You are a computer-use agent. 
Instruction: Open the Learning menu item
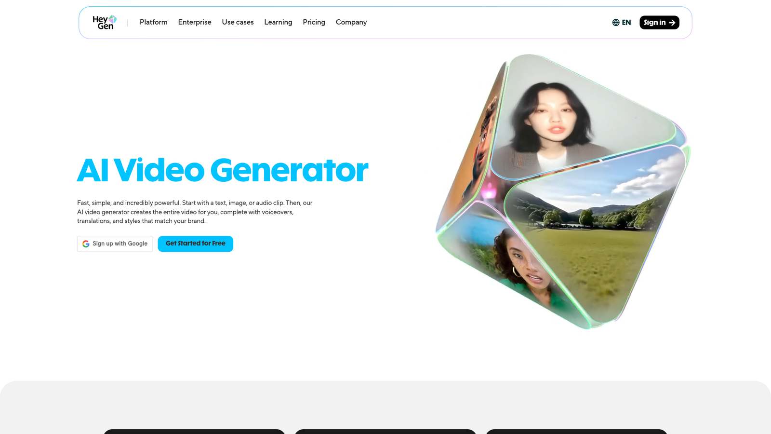click(x=278, y=22)
